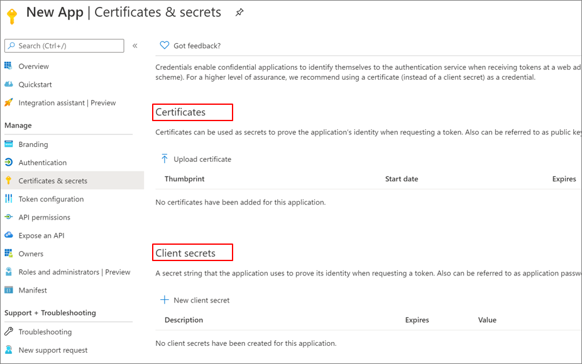Open New support request page

(x=53, y=350)
